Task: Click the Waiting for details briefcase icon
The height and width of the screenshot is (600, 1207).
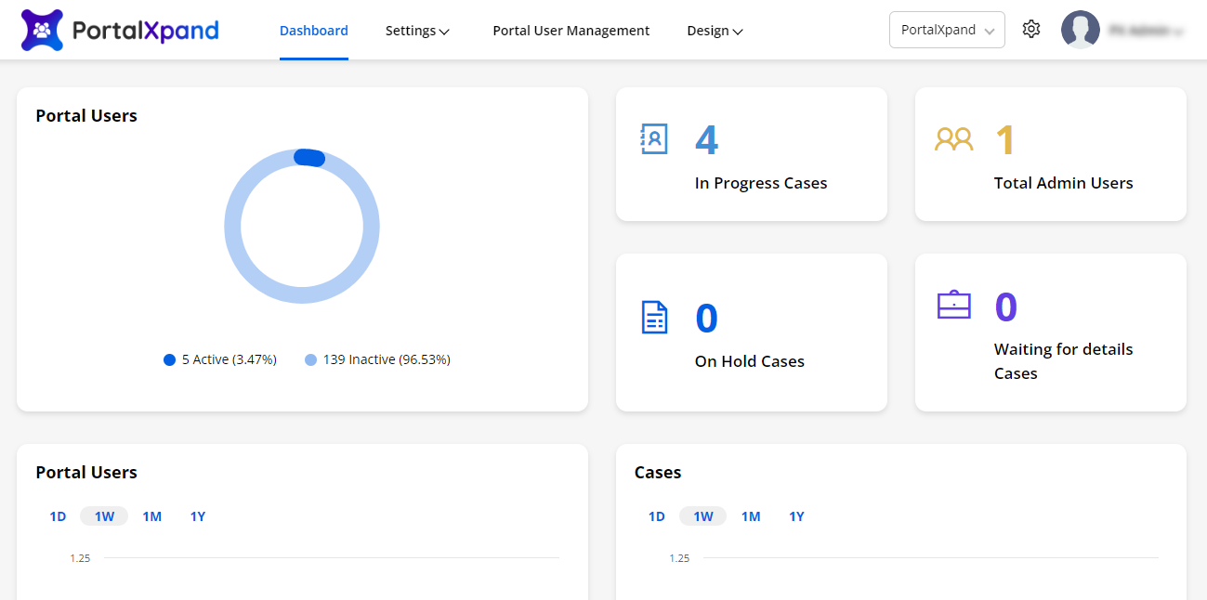Action: coord(953,305)
